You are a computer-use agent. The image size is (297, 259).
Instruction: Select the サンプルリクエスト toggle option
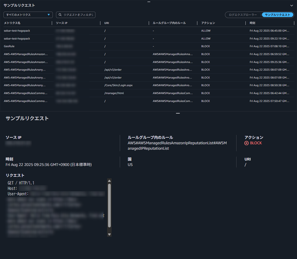click(278, 15)
